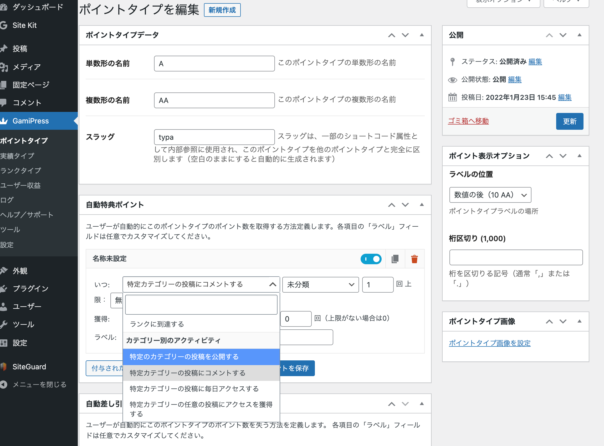The height and width of the screenshot is (446, 604).
Task: Focus the スラッグ field containing typa
Action: coord(214,137)
